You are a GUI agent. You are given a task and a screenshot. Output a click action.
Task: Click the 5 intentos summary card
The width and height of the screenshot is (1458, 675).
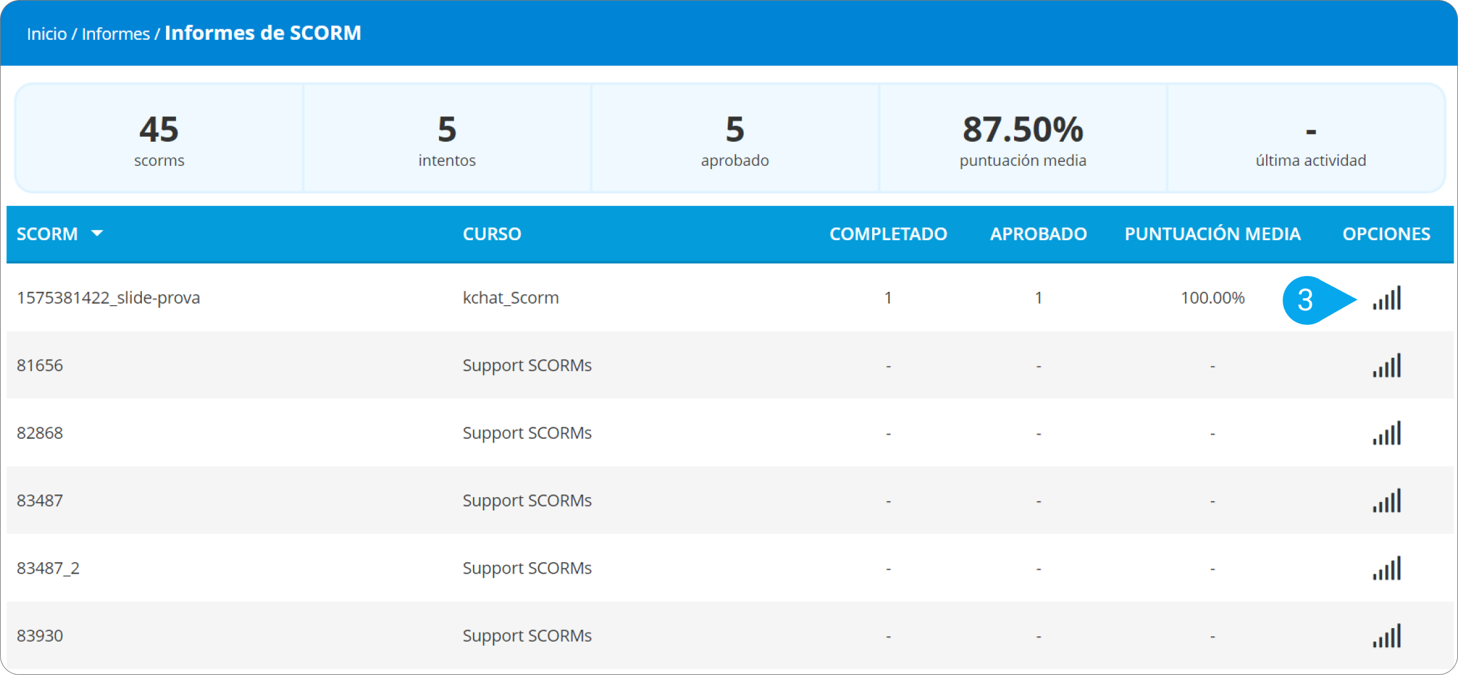(x=447, y=139)
